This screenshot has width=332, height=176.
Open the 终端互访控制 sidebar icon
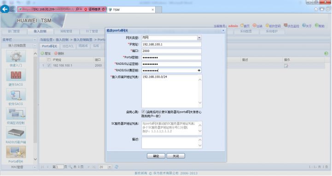pyautogui.click(x=16, y=114)
